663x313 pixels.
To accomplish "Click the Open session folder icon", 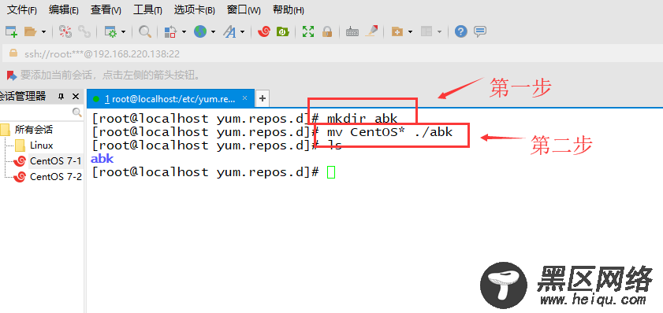I will click(31, 31).
